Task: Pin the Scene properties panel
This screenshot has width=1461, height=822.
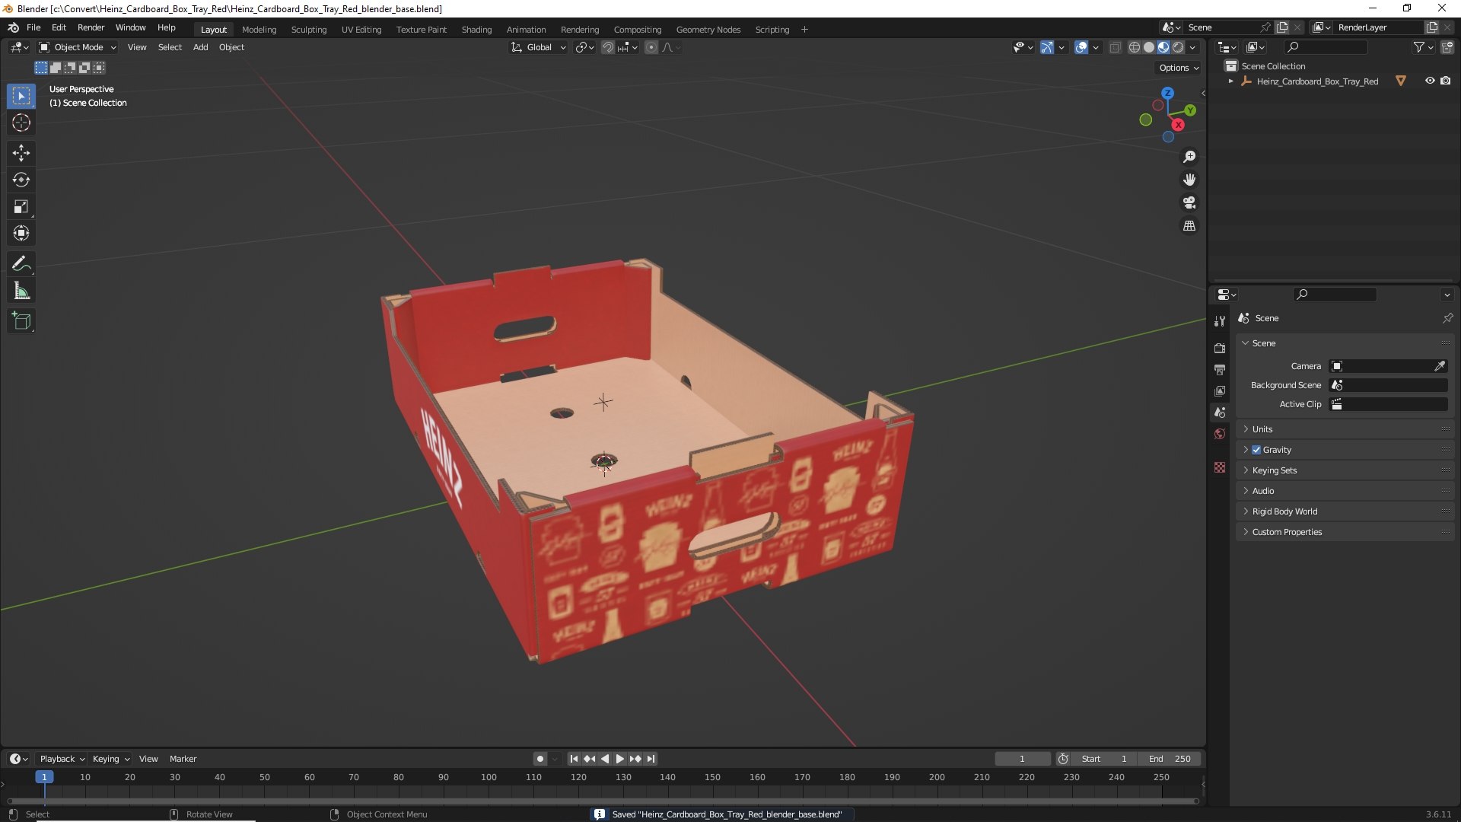Action: (x=1447, y=318)
